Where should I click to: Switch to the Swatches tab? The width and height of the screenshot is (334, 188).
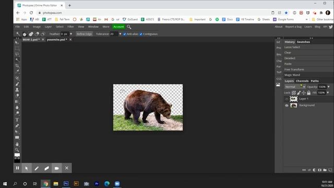point(303,42)
